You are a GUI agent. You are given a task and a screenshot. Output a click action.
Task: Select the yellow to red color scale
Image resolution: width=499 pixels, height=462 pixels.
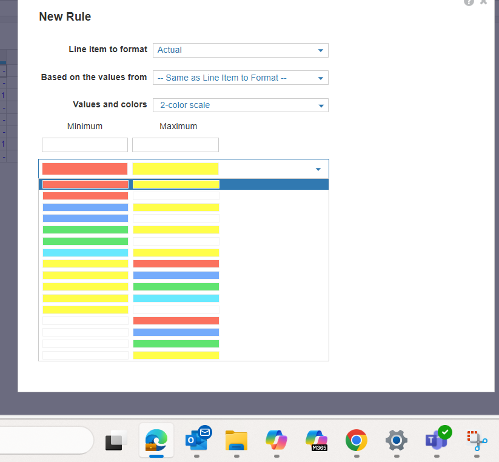click(x=184, y=264)
